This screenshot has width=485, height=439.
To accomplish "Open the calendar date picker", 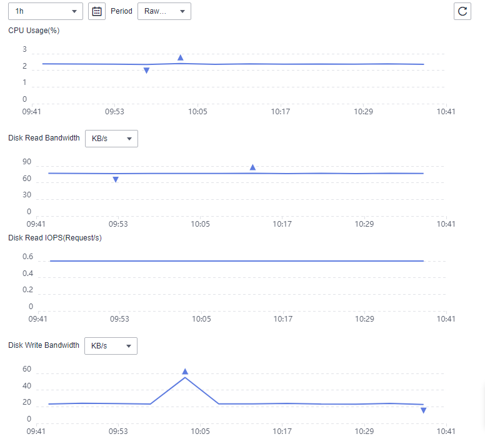I will pos(97,11).
